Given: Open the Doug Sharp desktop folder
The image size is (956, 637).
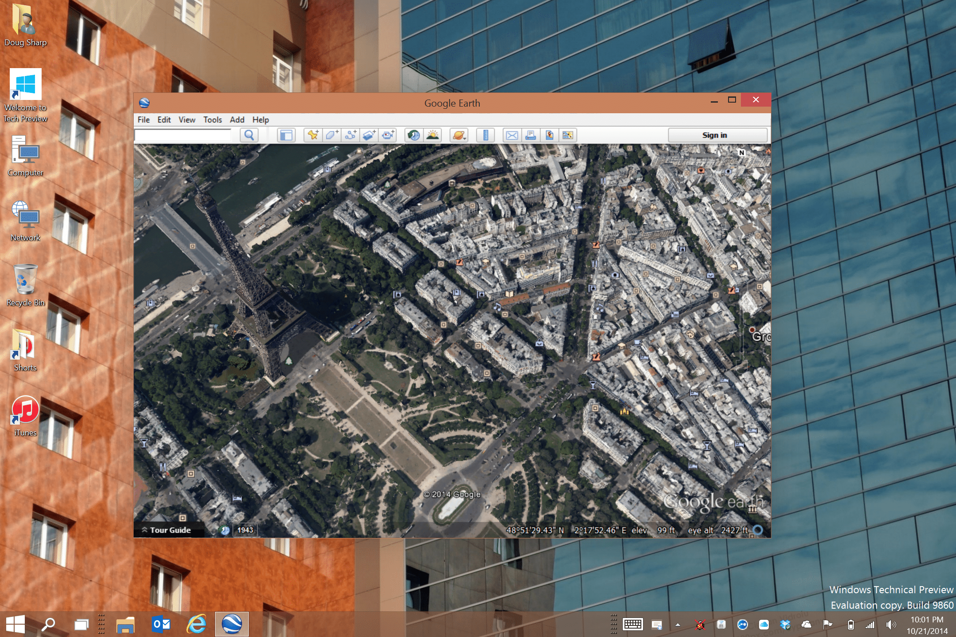Looking at the screenshot, I should pos(26,25).
